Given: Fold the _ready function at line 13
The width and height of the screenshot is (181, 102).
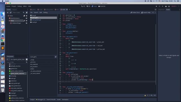Looking at the screenshot, I should pos(62,24).
